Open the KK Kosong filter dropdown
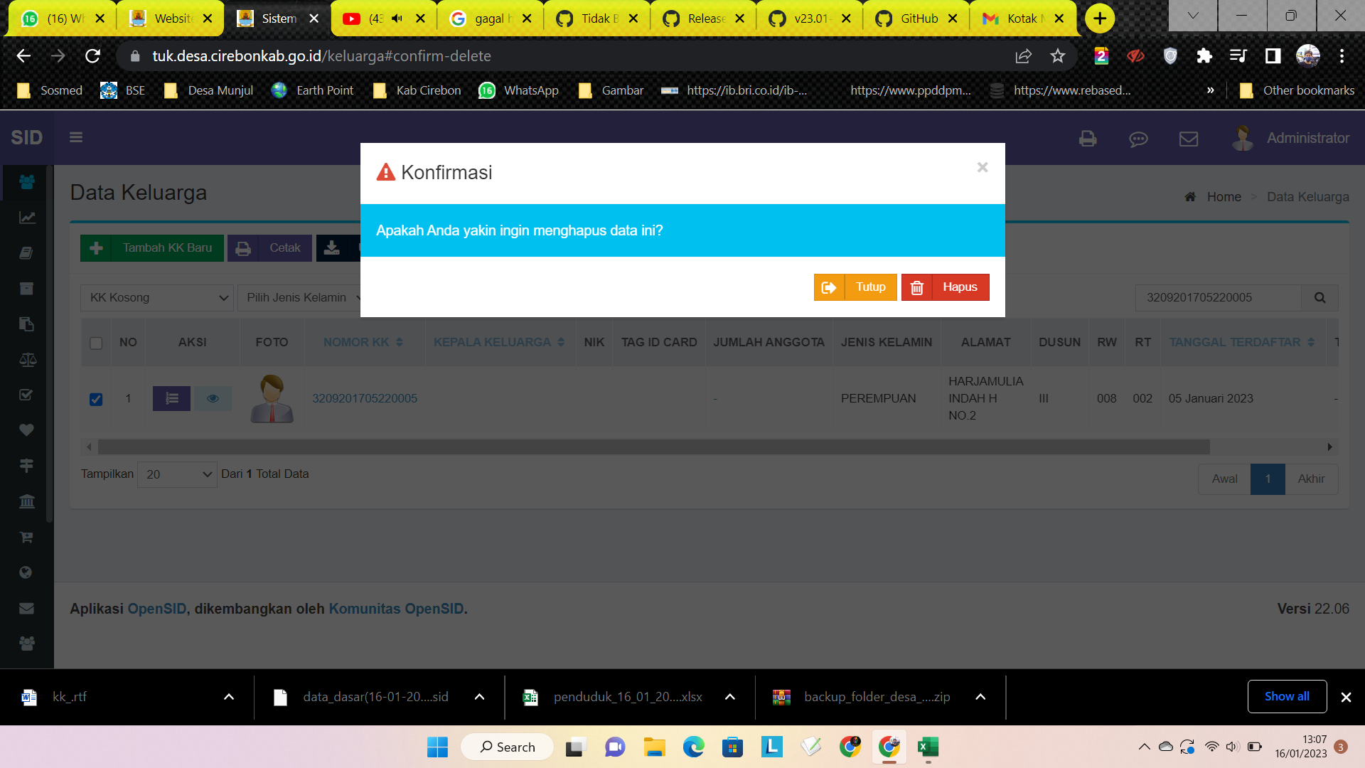The height and width of the screenshot is (768, 1365). point(156,297)
